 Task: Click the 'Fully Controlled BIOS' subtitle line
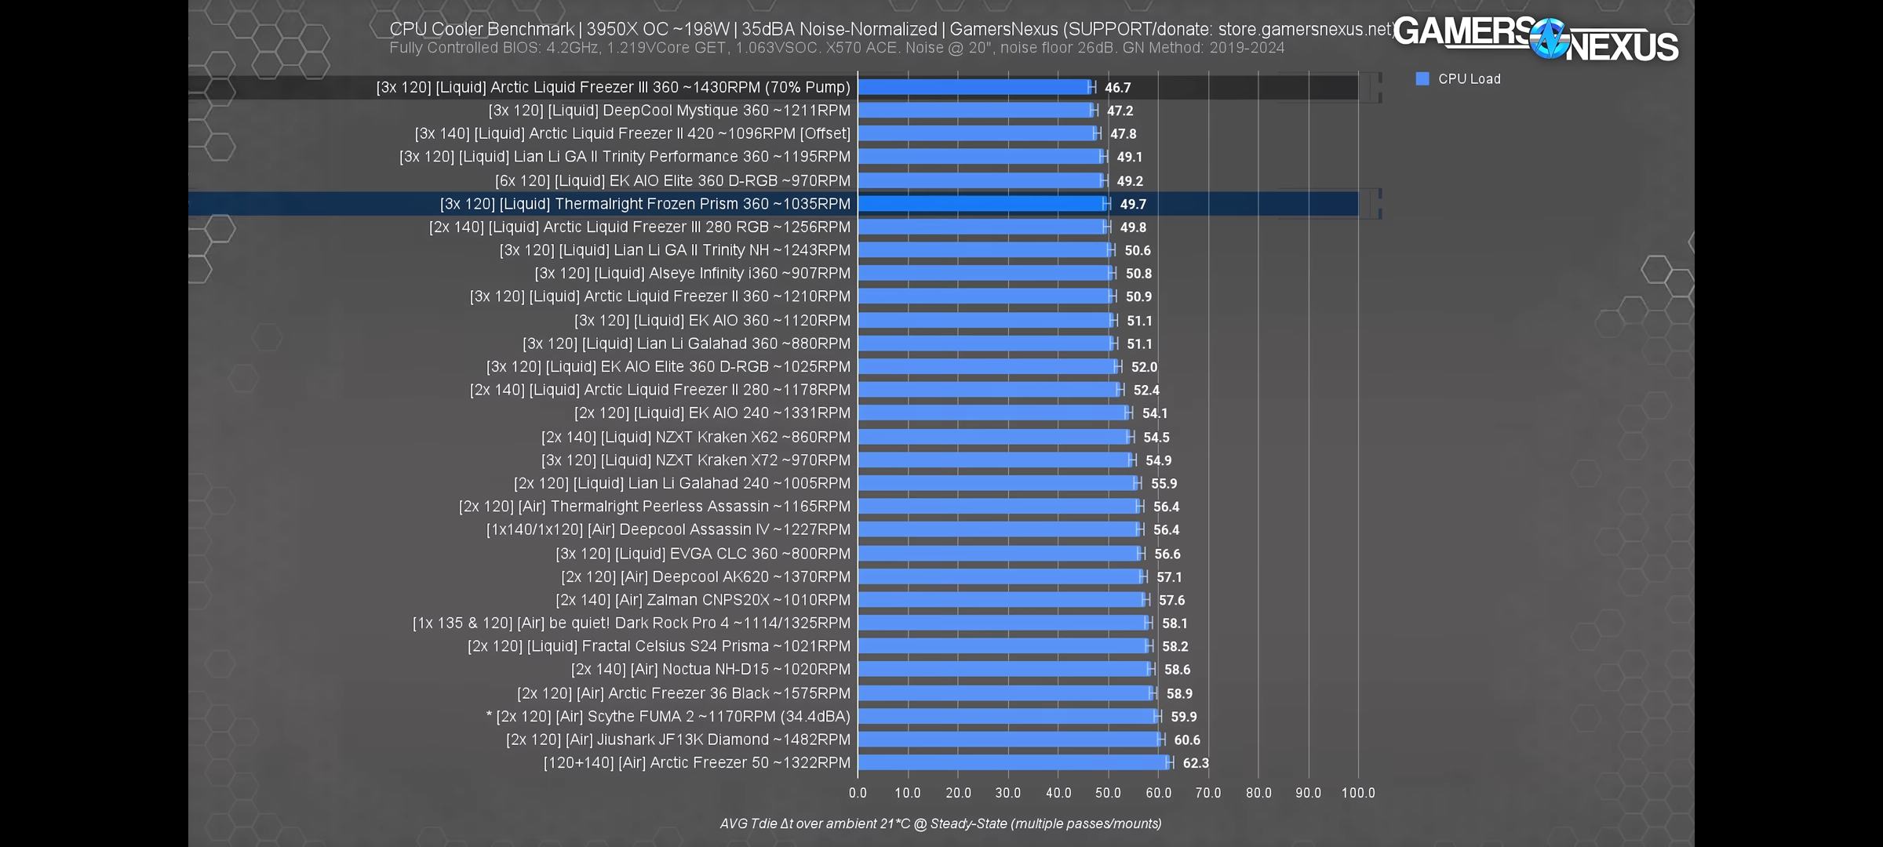point(836,48)
